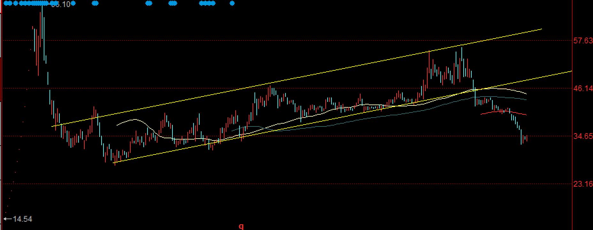The width and height of the screenshot is (593, 230).
Task: Select the 46.14 price level label
Action: 583,89
